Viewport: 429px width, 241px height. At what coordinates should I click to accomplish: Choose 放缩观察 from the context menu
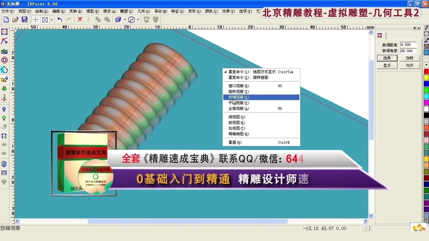click(238, 97)
